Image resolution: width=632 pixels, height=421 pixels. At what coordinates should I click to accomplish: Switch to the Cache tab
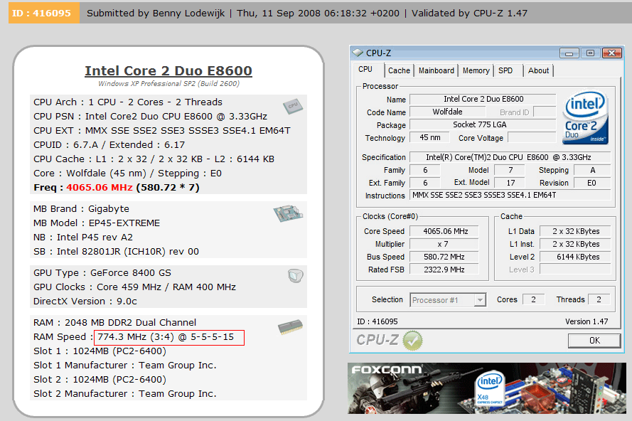[399, 70]
